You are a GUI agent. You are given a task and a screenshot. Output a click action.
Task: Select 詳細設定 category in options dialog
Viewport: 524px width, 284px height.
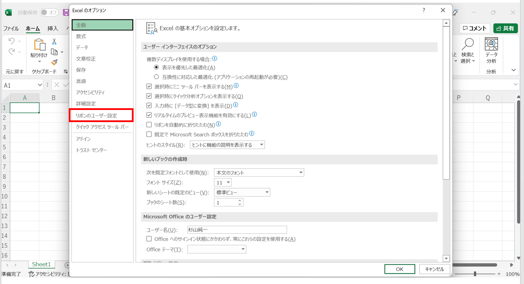[x=102, y=103]
